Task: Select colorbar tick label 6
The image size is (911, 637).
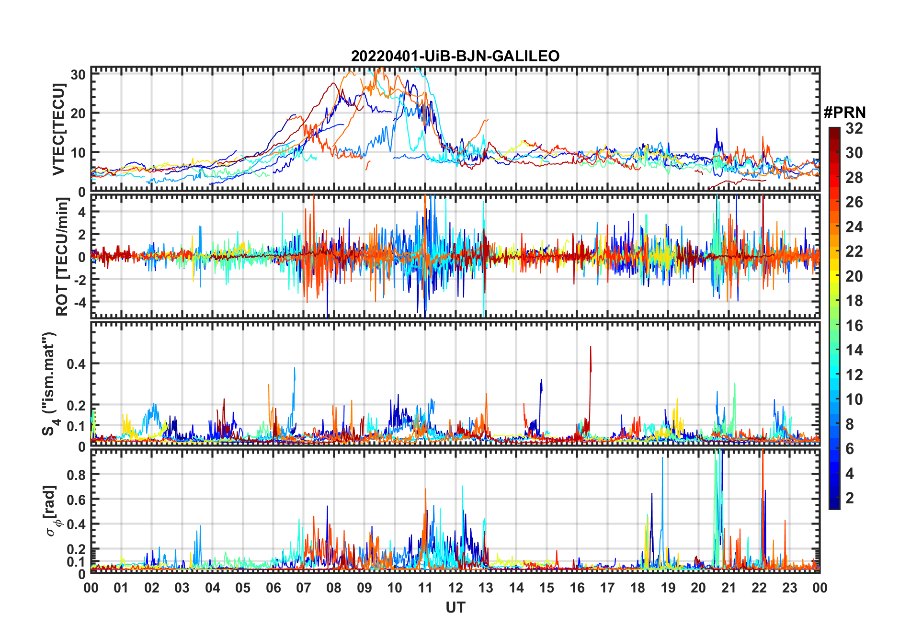Action: tap(850, 449)
